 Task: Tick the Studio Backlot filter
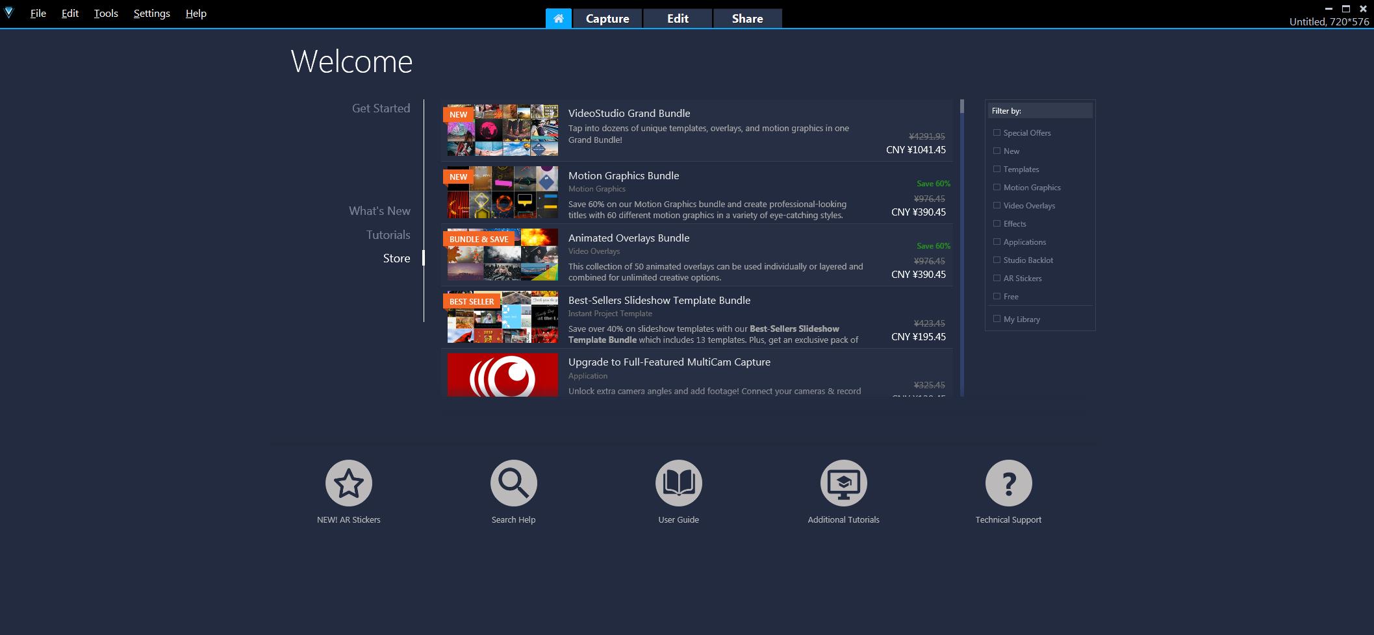click(997, 260)
